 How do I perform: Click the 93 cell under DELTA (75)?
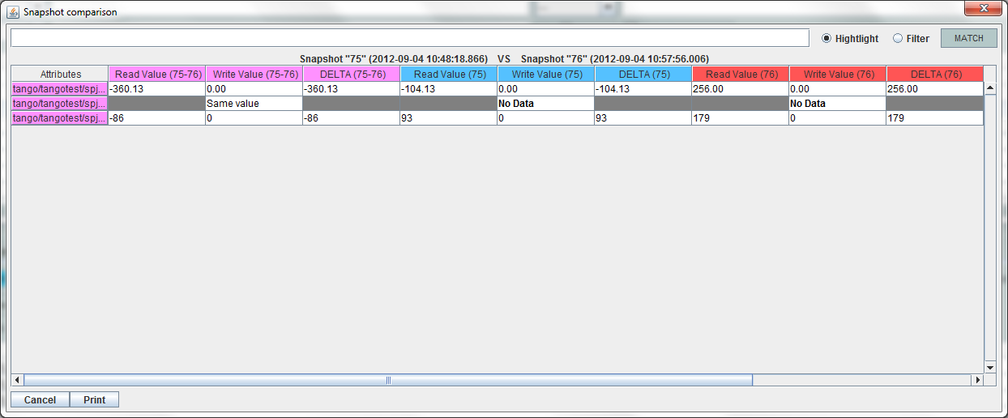tap(643, 118)
